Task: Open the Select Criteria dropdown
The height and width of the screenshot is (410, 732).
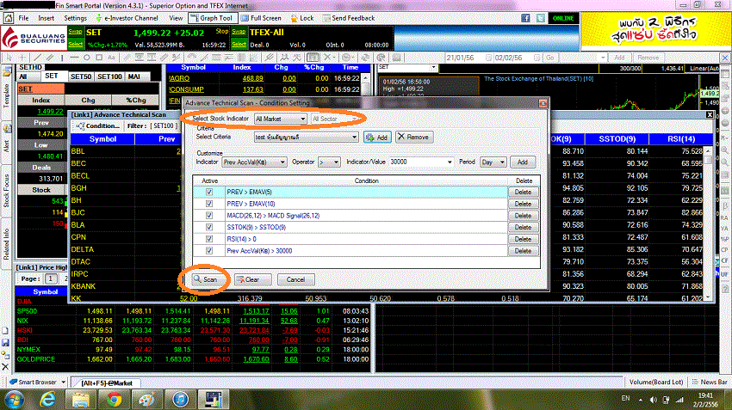Action: tap(307, 137)
